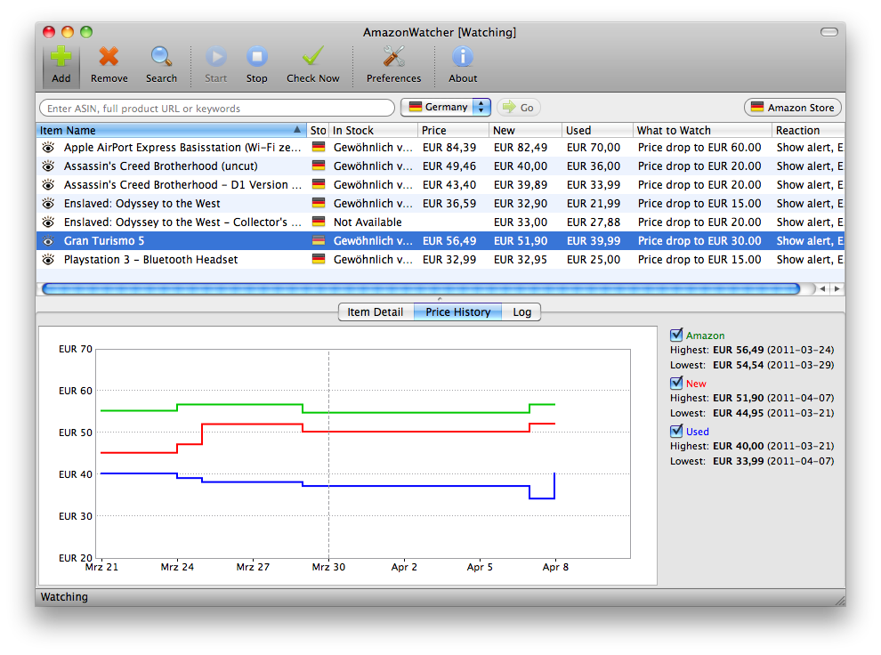Open the Preferences tools icon
Viewport: 881px width, 655px height.
coord(394,57)
